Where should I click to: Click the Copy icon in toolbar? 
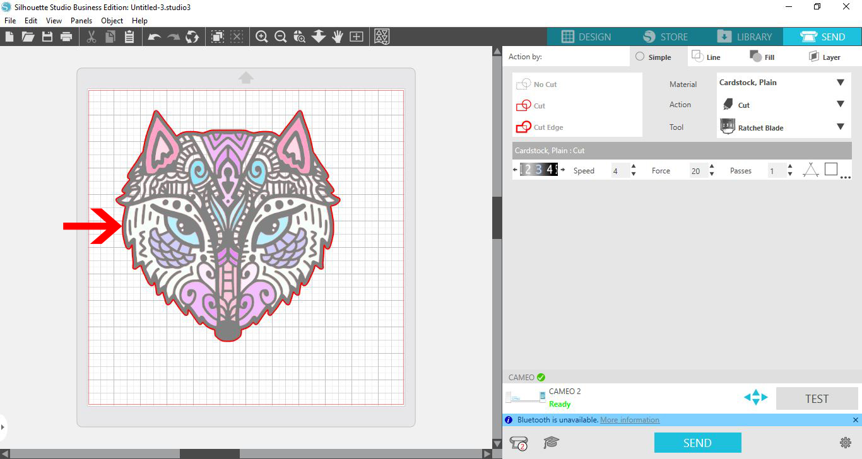click(x=110, y=37)
